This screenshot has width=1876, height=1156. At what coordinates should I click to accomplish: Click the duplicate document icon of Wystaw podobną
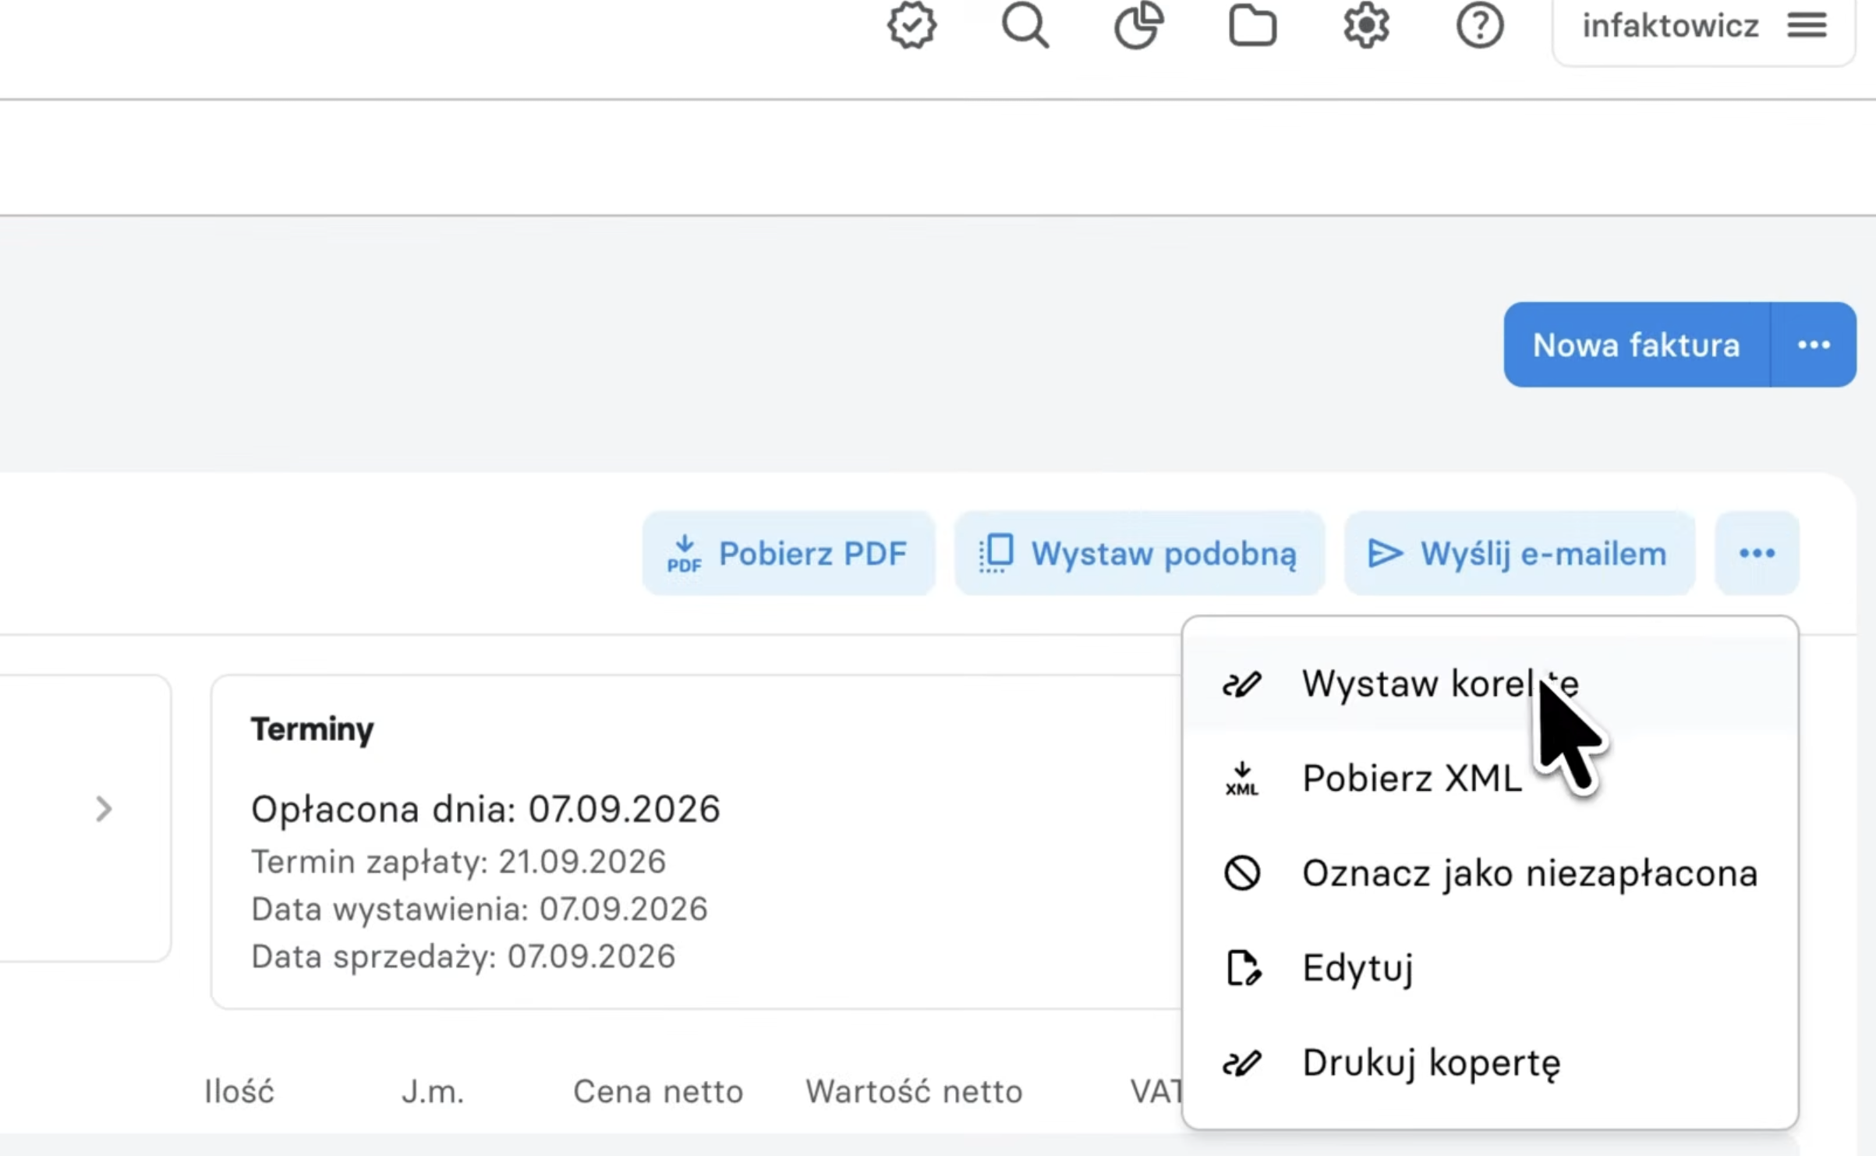996,554
